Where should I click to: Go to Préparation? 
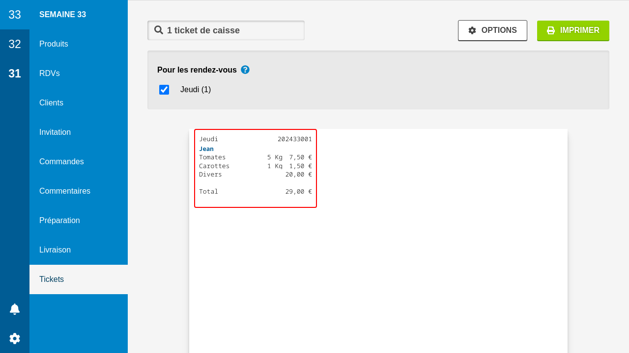pos(59,221)
